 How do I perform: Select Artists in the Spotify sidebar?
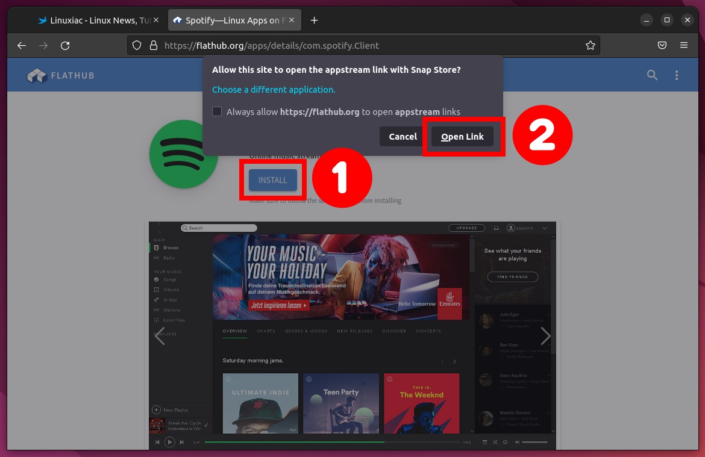click(166, 300)
